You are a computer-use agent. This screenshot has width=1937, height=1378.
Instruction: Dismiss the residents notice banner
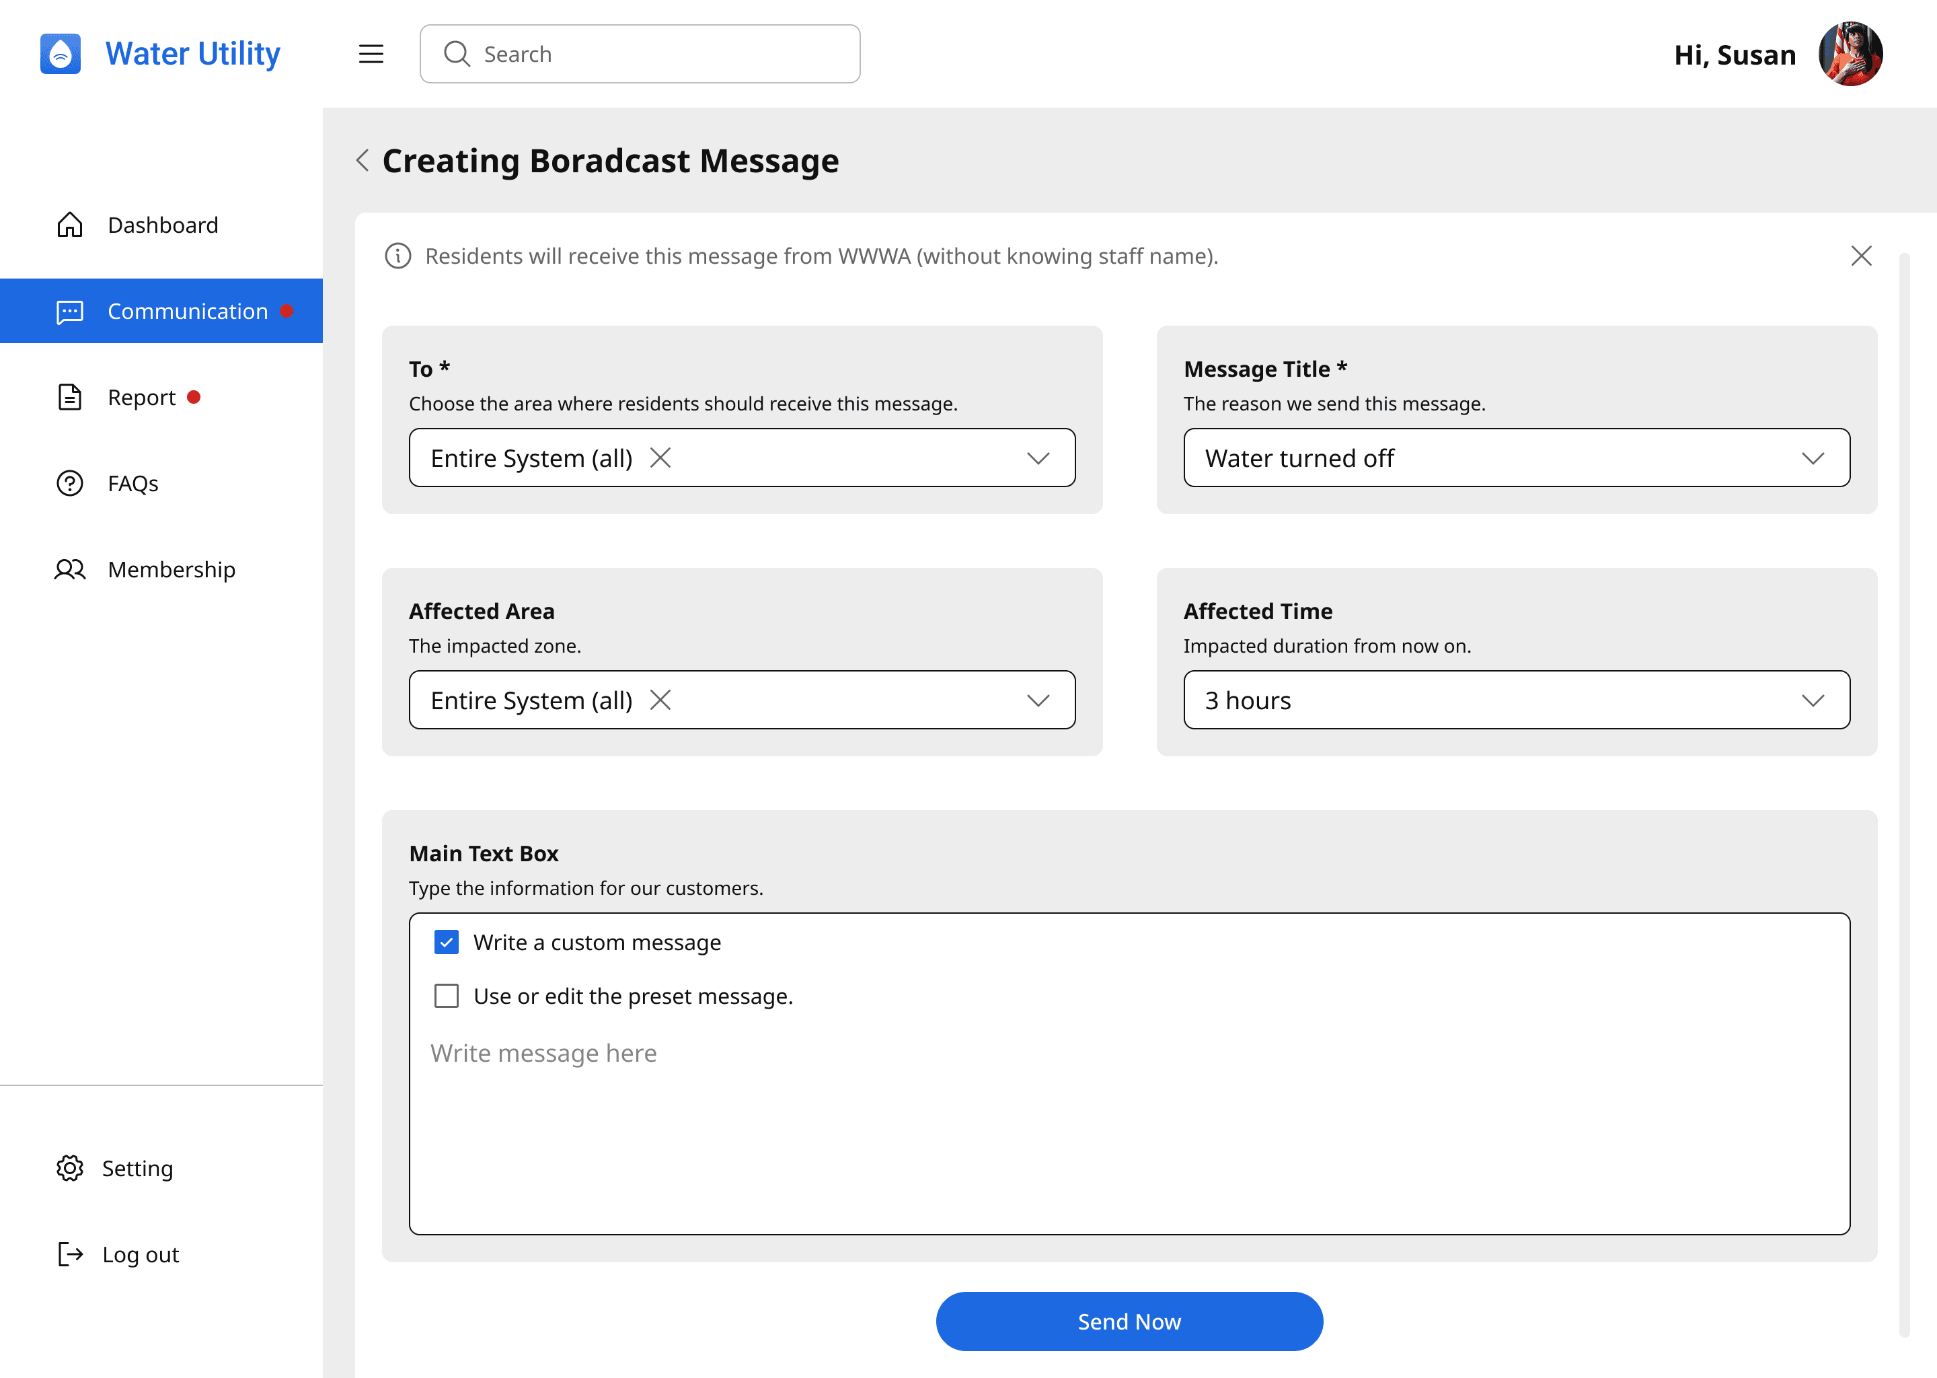coord(1861,256)
